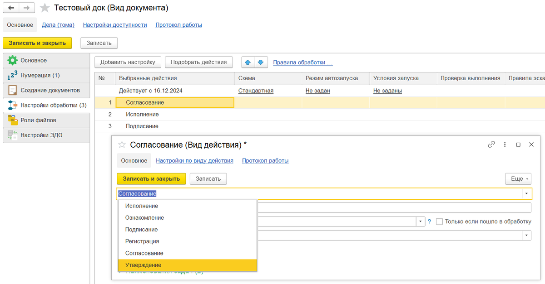
Task: Click main Записать и закрыть button
Action: point(37,43)
